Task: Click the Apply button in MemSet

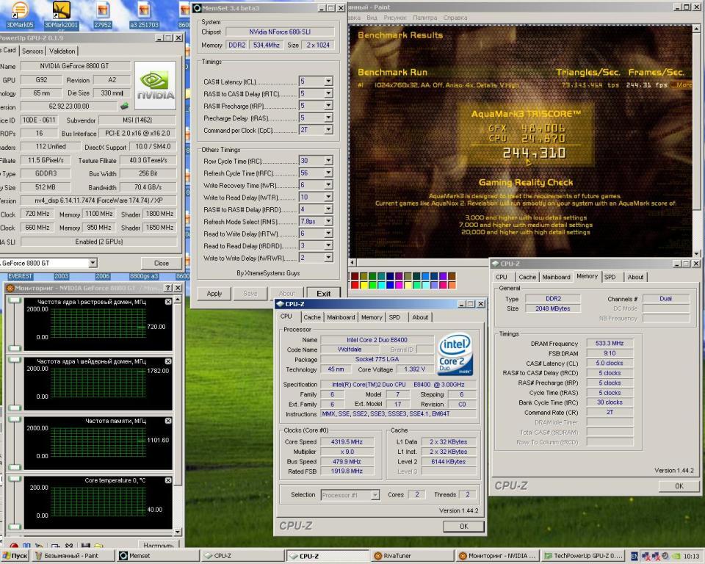Action: click(x=214, y=294)
